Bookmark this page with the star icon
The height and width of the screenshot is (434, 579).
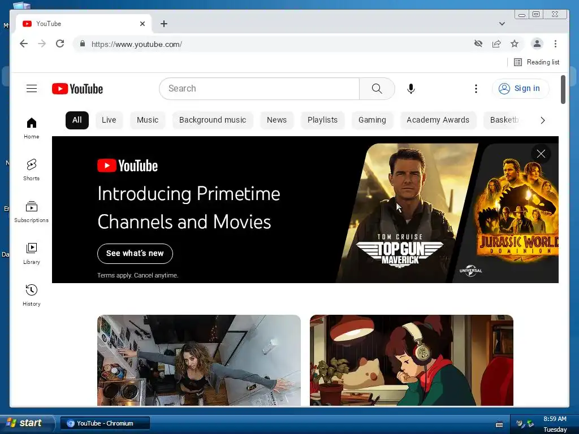[515, 44]
